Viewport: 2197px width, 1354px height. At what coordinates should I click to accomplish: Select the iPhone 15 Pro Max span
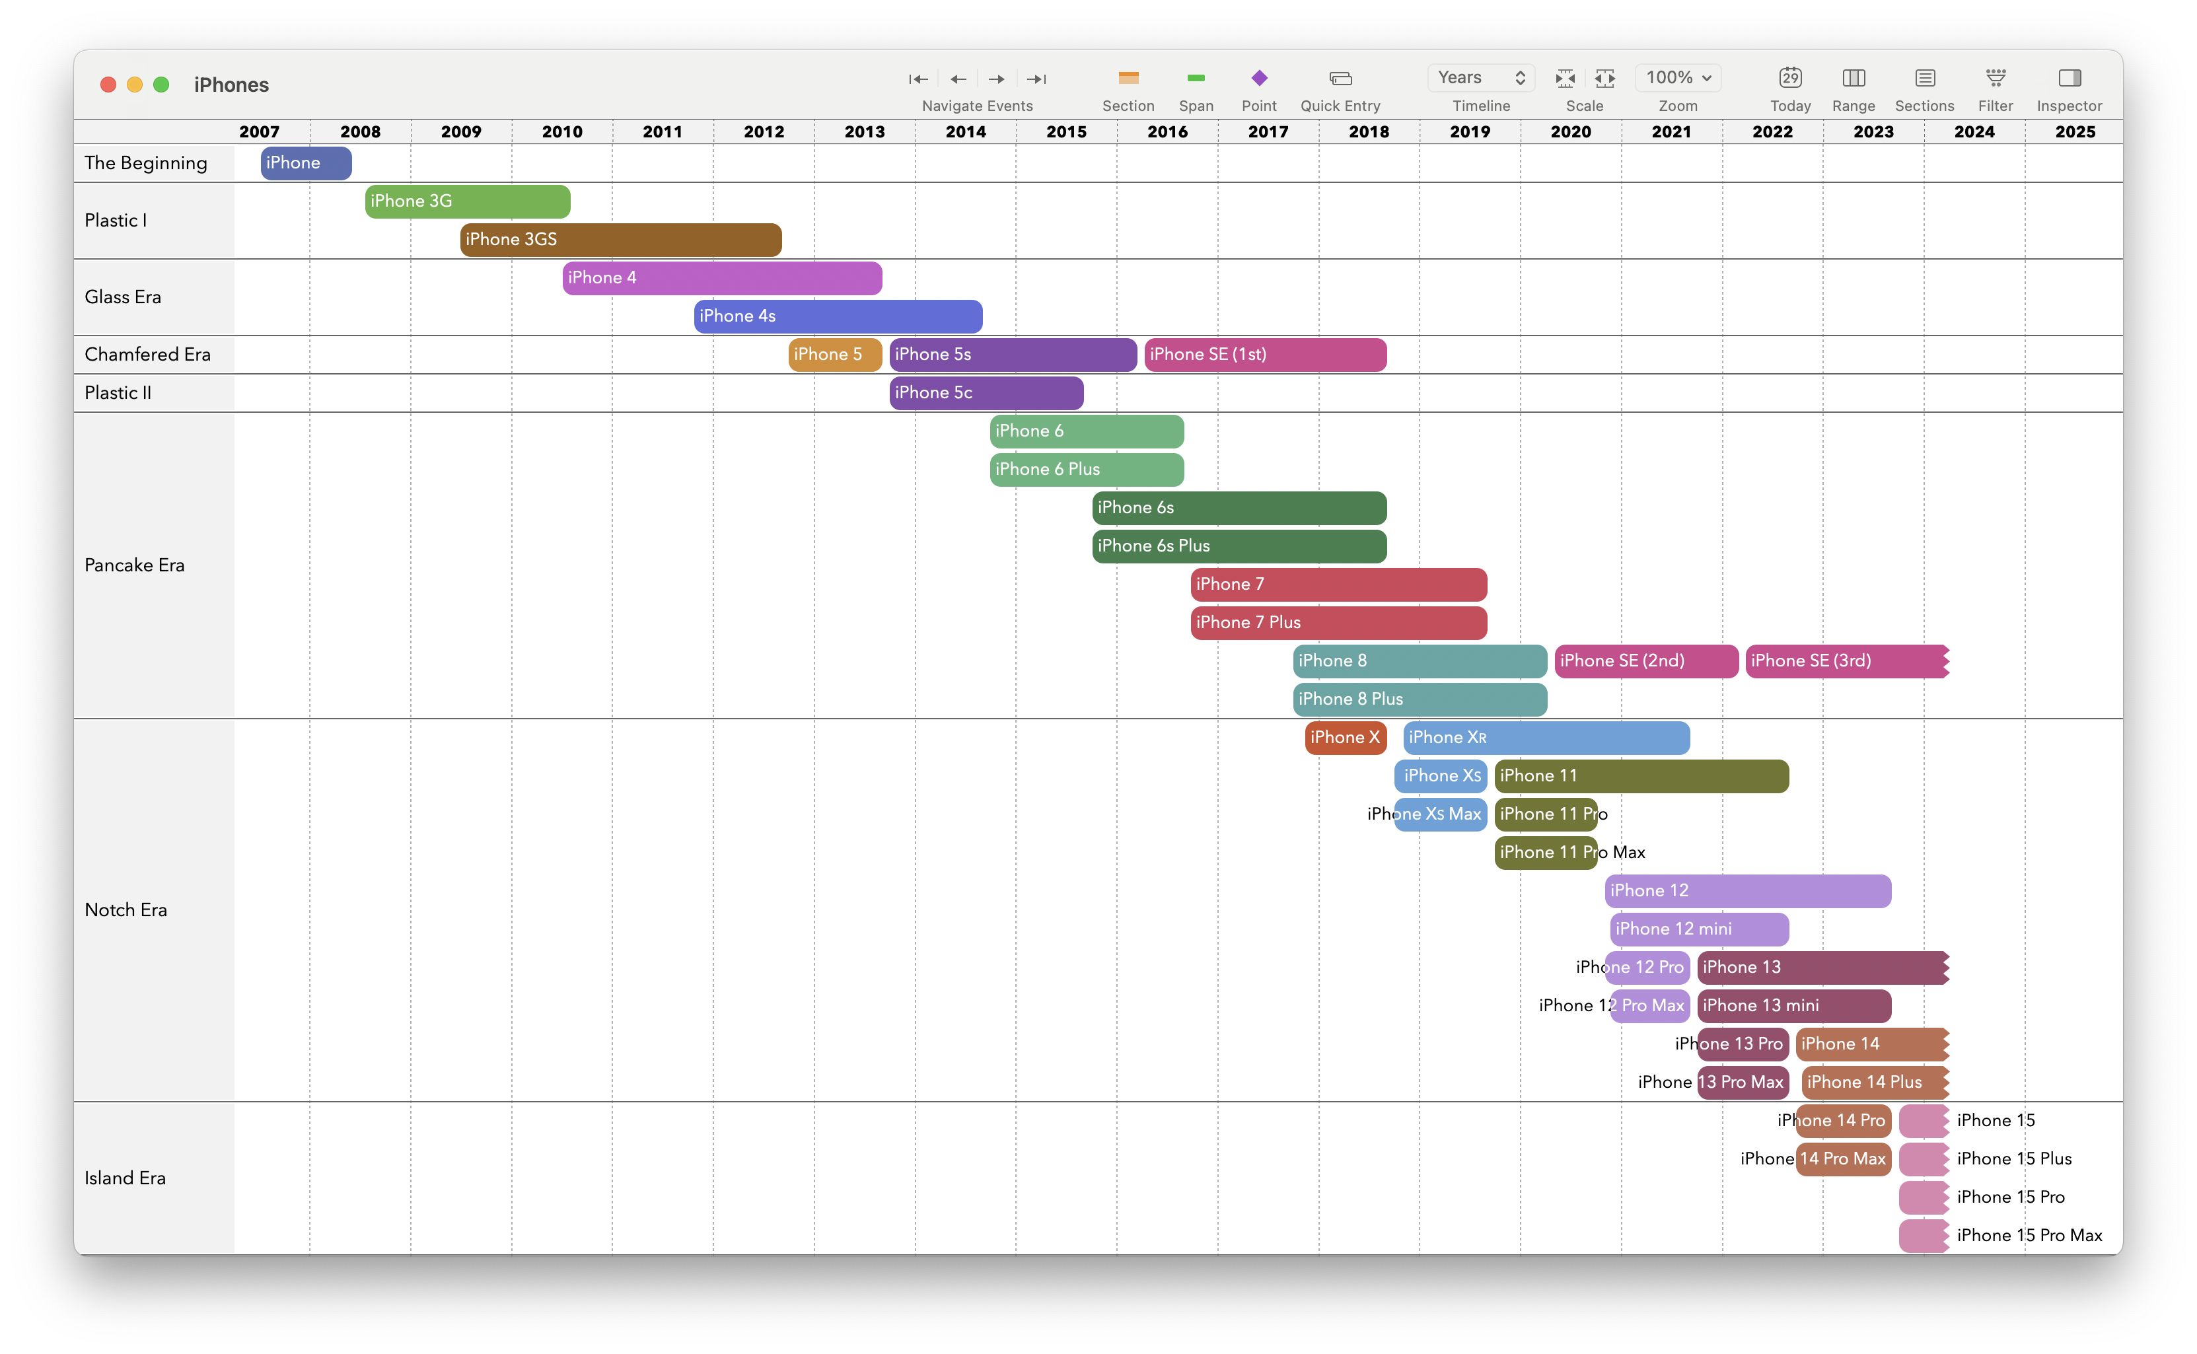point(1924,1236)
